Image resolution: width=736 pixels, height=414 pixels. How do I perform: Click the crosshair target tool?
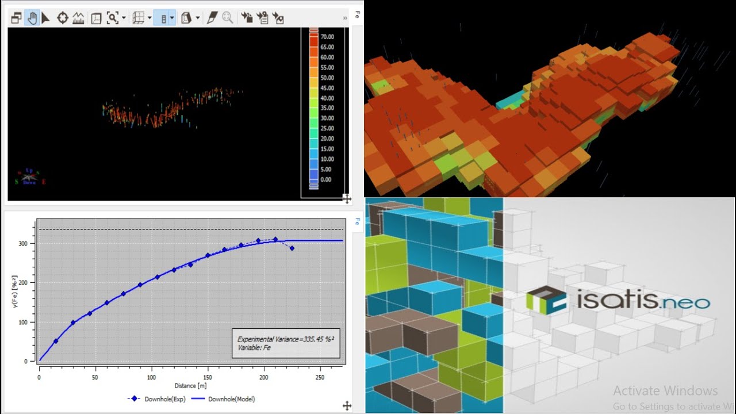tap(63, 18)
